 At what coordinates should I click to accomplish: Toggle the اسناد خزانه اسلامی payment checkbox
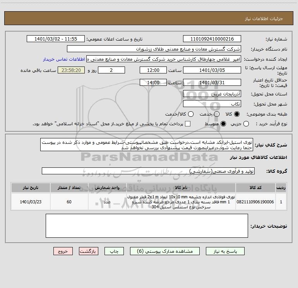[x=188, y=124]
